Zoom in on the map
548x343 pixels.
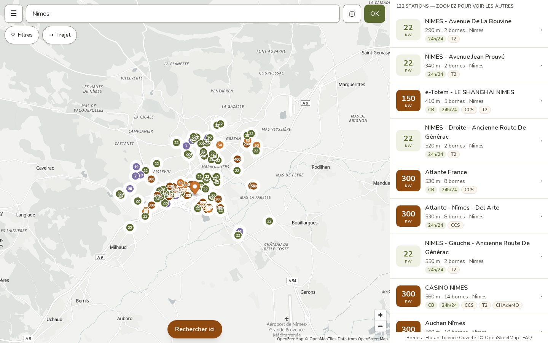click(380, 315)
